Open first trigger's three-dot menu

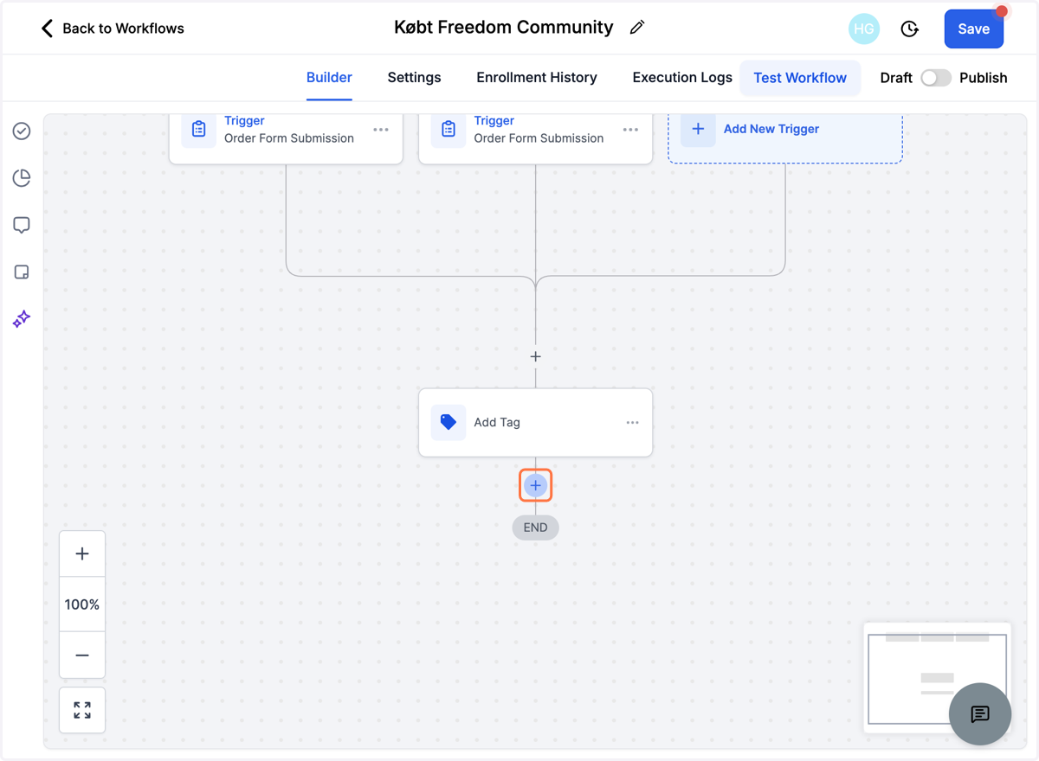(381, 130)
